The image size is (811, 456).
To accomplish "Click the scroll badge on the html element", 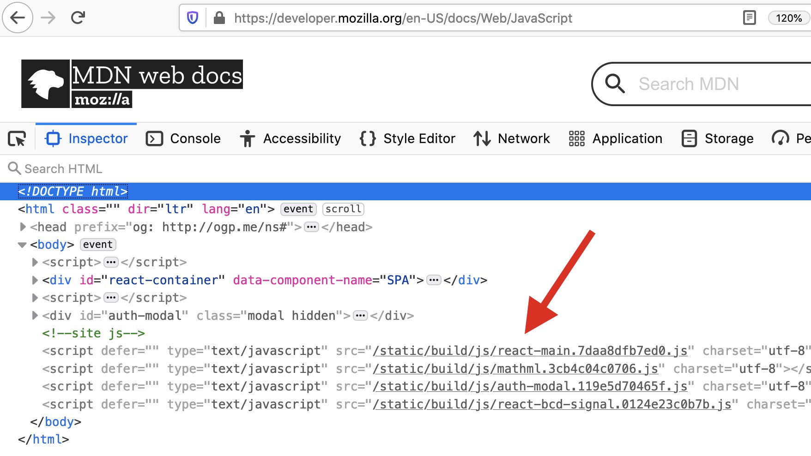I will point(343,209).
